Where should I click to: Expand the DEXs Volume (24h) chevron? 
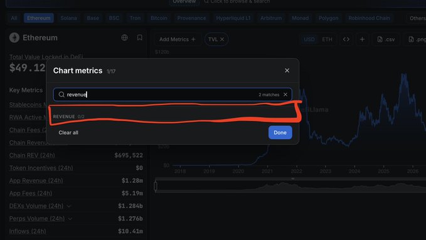tap(69, 206)
